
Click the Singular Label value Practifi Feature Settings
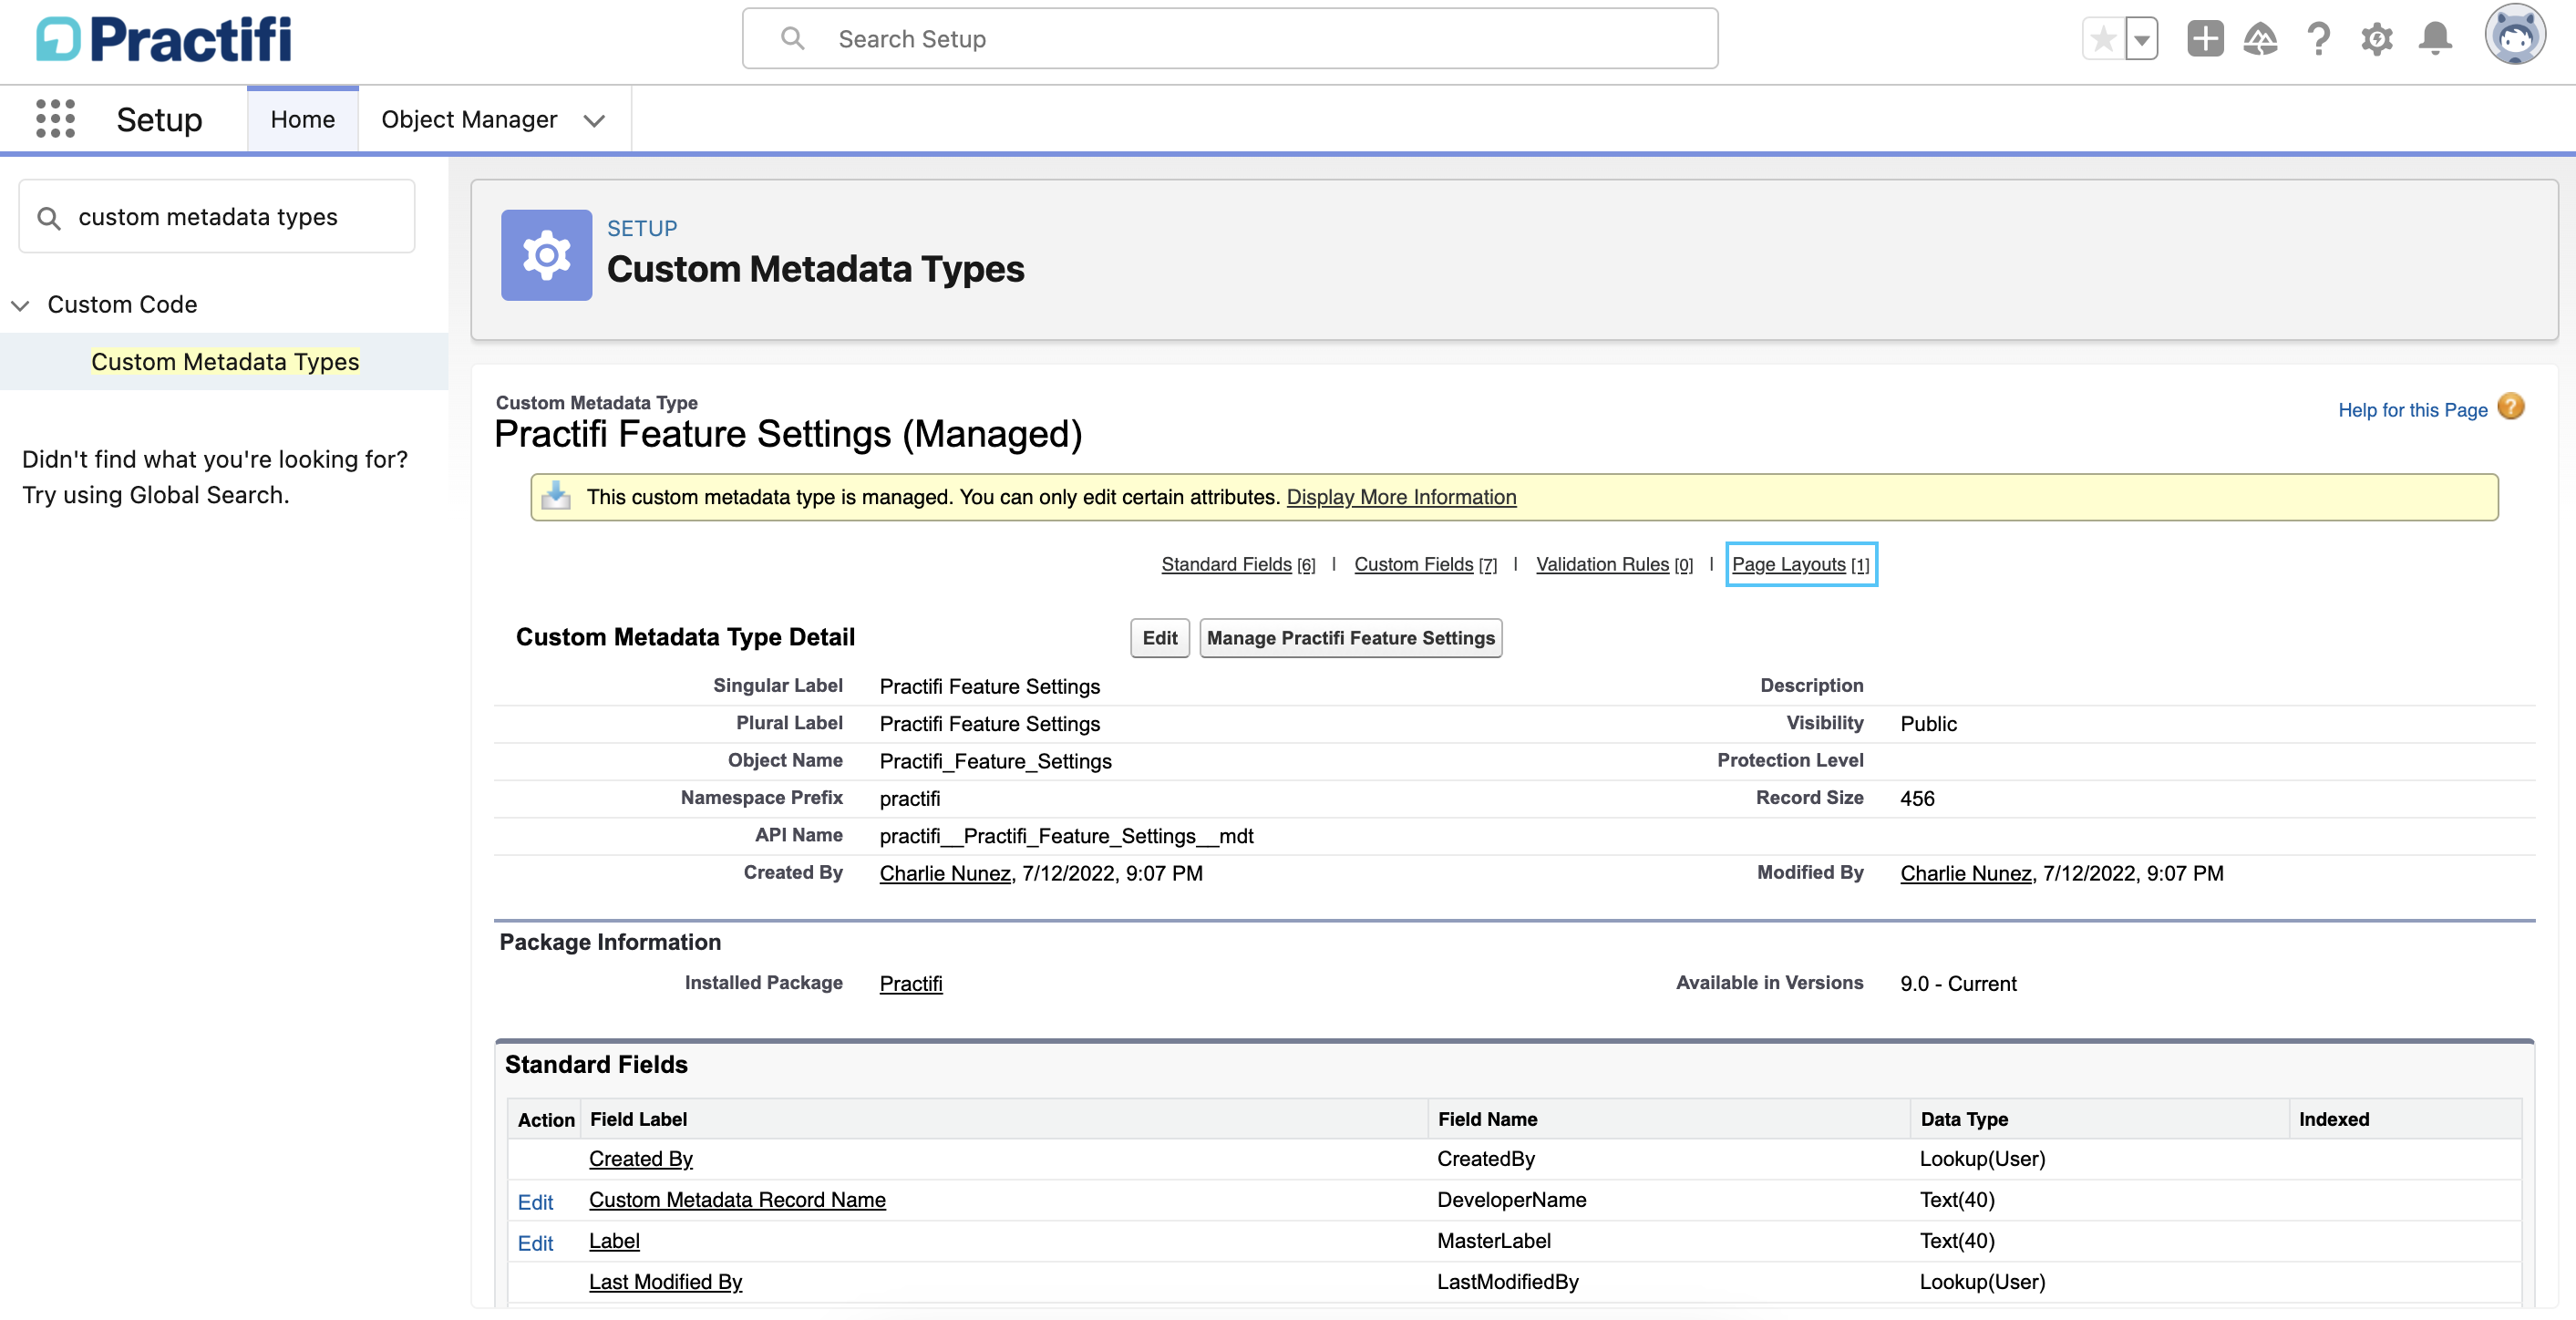coord(989,686)
